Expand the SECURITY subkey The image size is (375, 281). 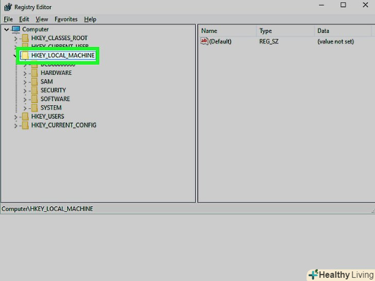[25, 91]
